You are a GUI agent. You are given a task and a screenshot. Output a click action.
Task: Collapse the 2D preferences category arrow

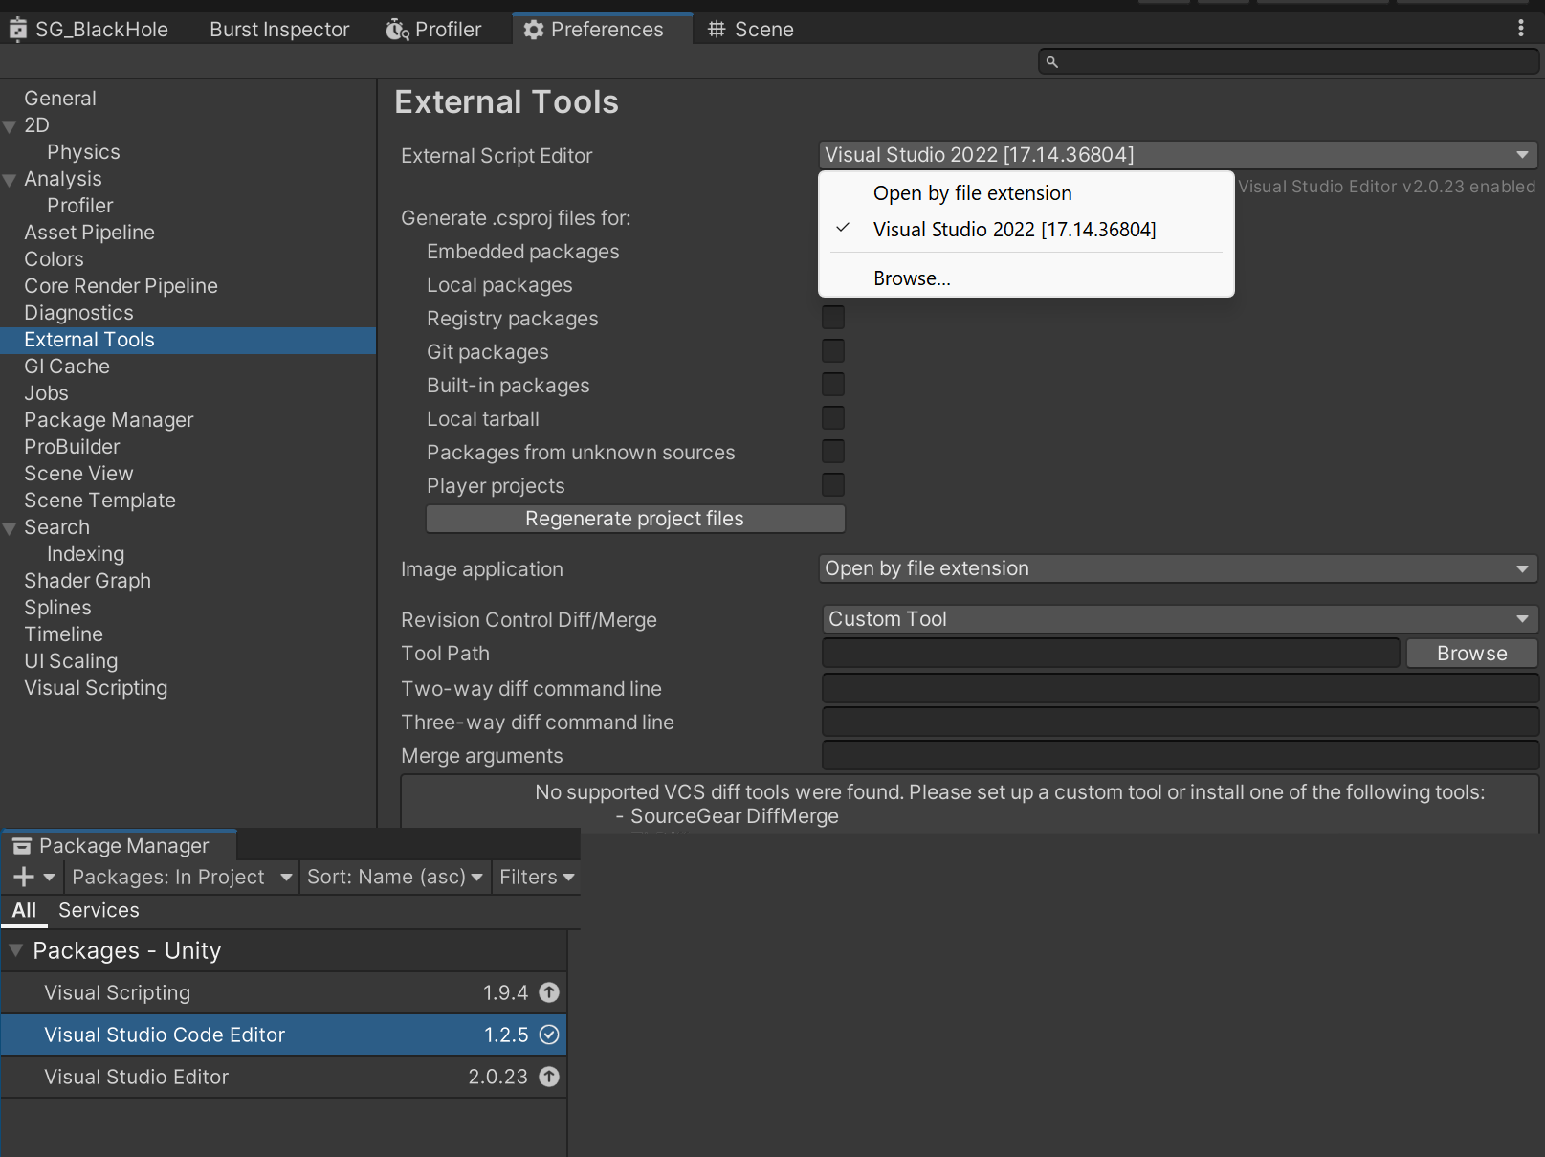click(11, 126)
